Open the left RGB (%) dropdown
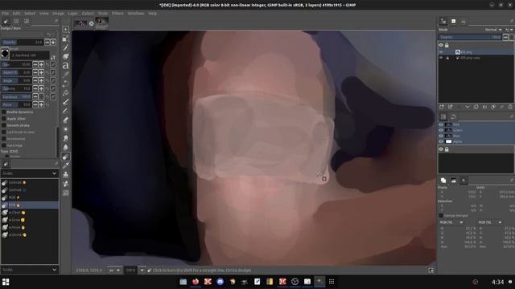This screenshot has width=515, height=289. (451, 222)
